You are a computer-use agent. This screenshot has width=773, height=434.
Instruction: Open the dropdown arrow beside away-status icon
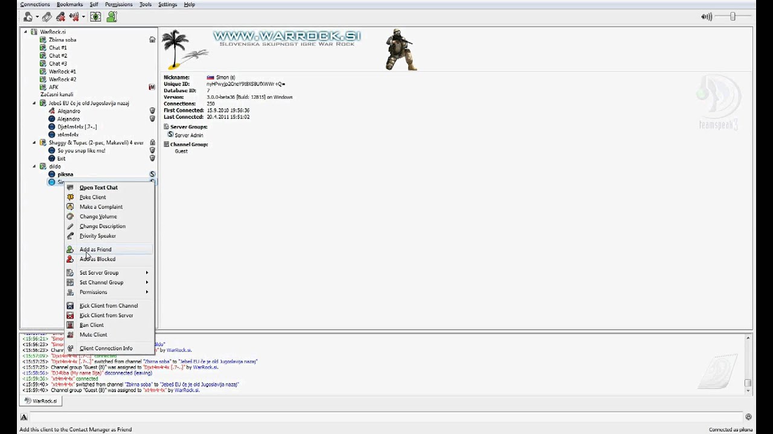pyautogui.click(x=83, y=17)
